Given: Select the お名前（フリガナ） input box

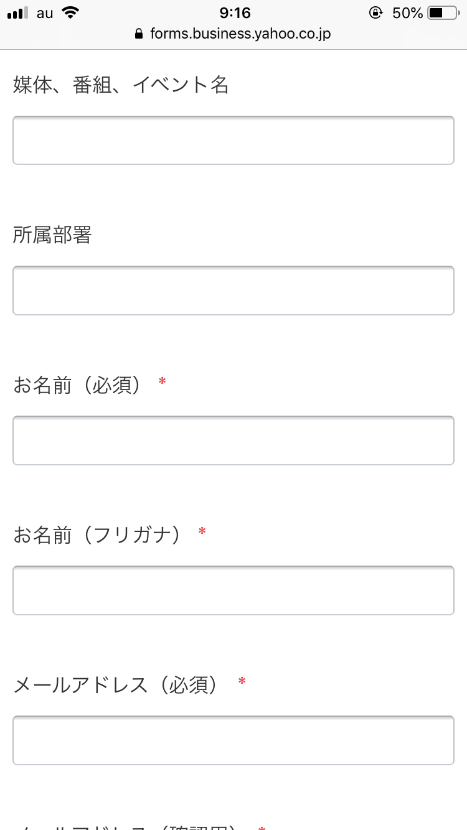Looking at the screenshot, I should click(x=233, y=590).
